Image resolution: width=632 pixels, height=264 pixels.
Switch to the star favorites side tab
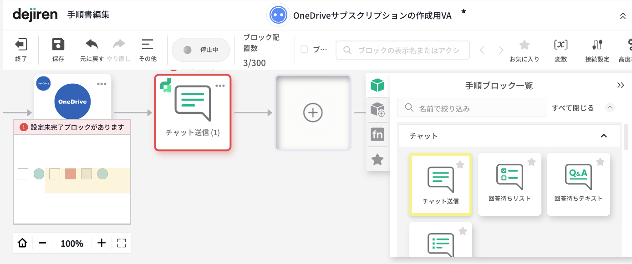tap(377, 159)
